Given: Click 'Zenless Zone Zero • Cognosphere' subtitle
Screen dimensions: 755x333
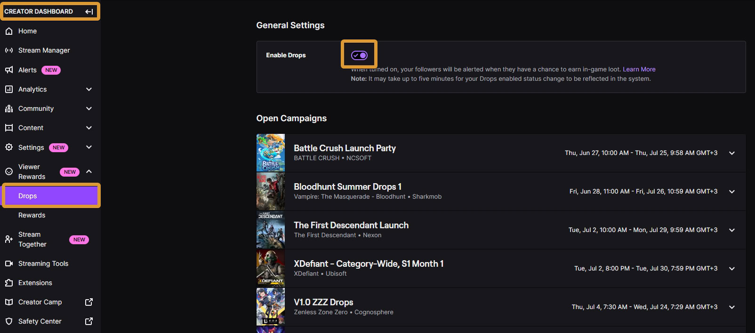Looking at the screenshot, I should [344, 312].
